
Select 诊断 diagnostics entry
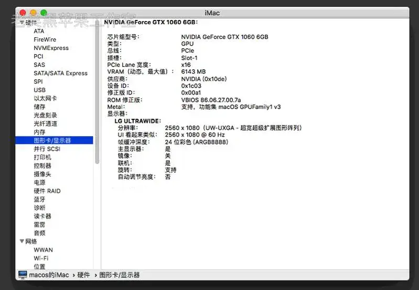tap(39, 208)
